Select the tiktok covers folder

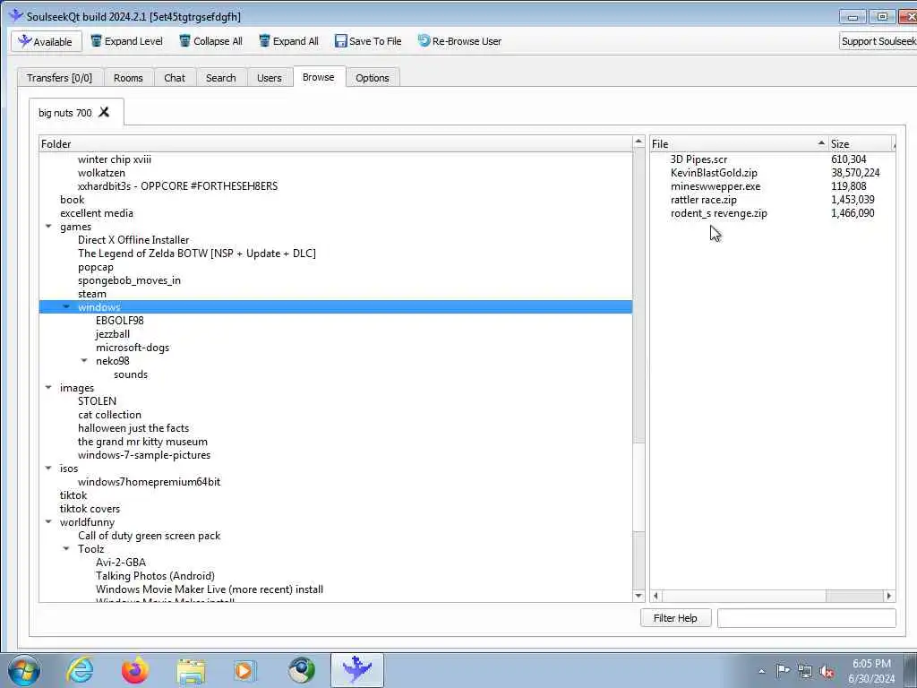(90, 509)
